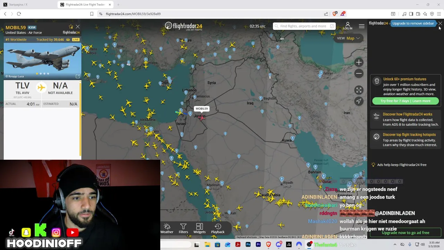Open the Widgets tool
Image resolution: width=444 pixels, height=250 pixels.
pyautogui.click(x=199, y=228)
